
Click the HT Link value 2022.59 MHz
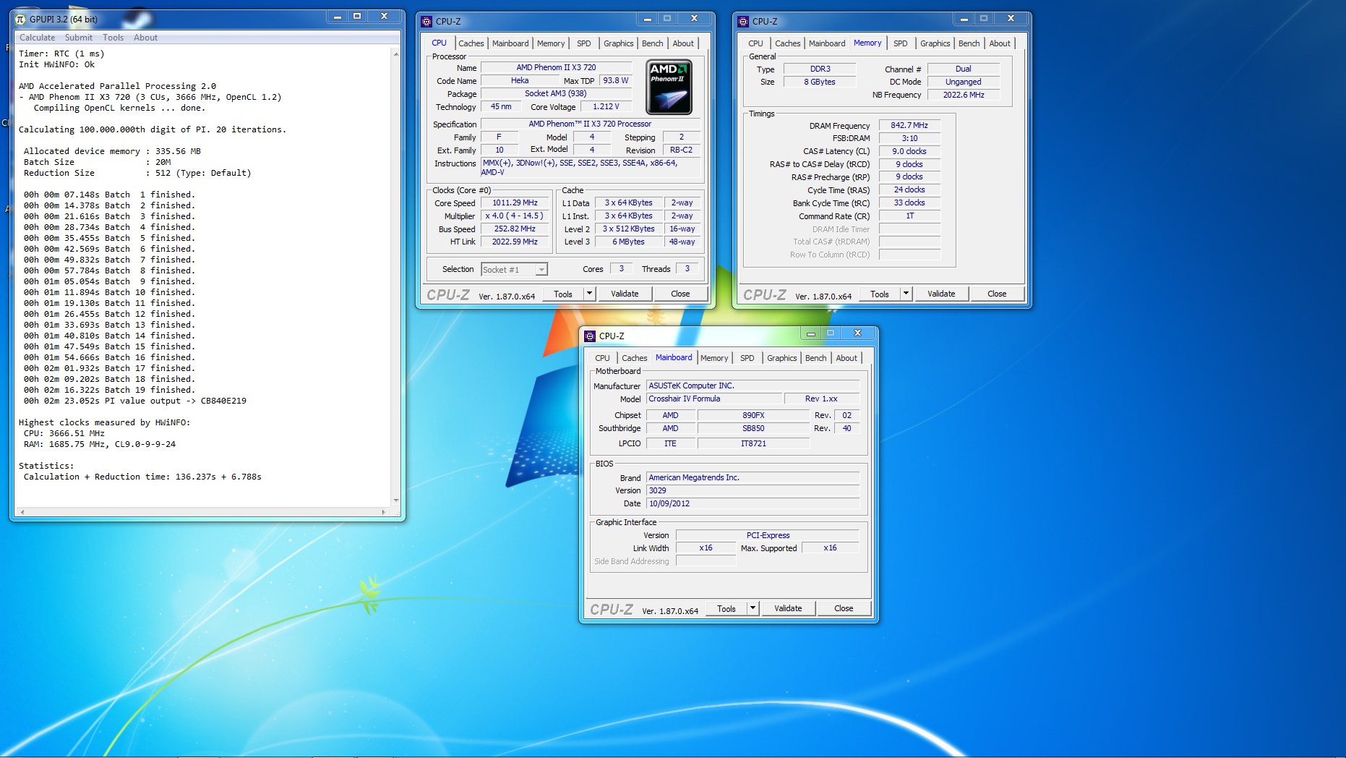[515, 242]
